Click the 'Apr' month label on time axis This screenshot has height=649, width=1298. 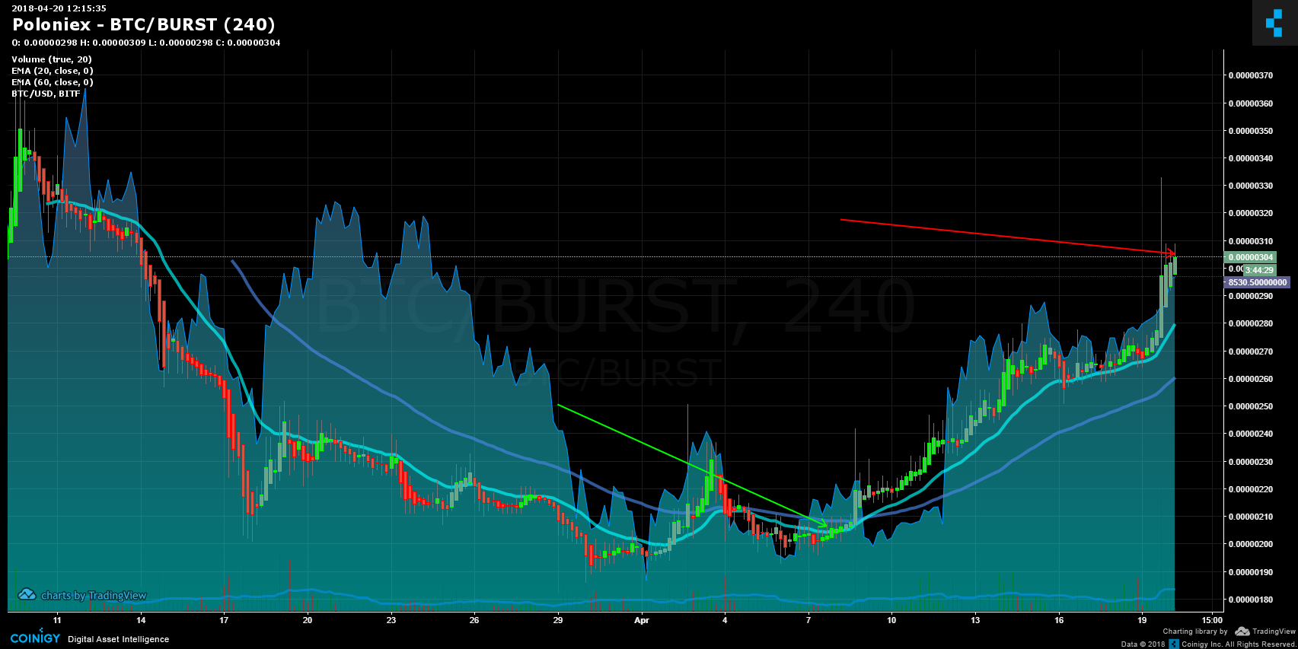coord(642,620)
